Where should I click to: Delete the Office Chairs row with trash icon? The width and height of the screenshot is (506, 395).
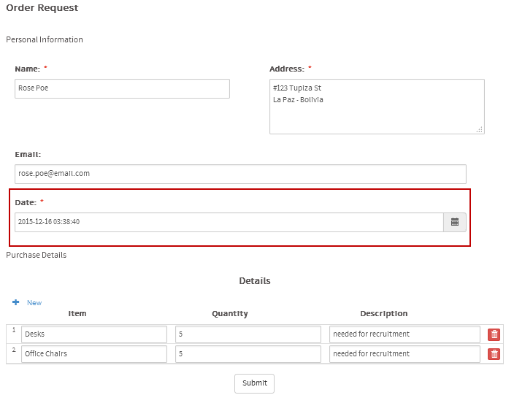[x=494, y=354]
